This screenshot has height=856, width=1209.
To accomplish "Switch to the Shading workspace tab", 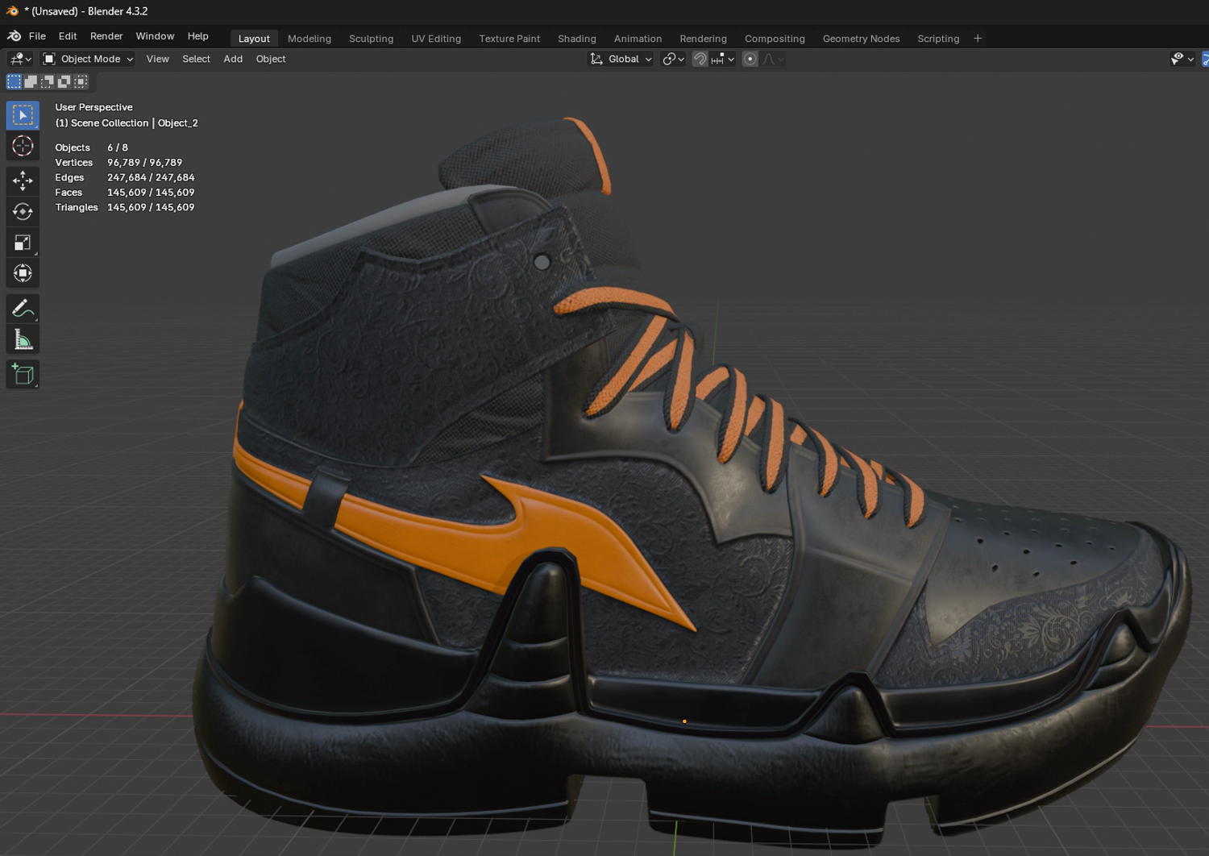I will coord(576,39).
